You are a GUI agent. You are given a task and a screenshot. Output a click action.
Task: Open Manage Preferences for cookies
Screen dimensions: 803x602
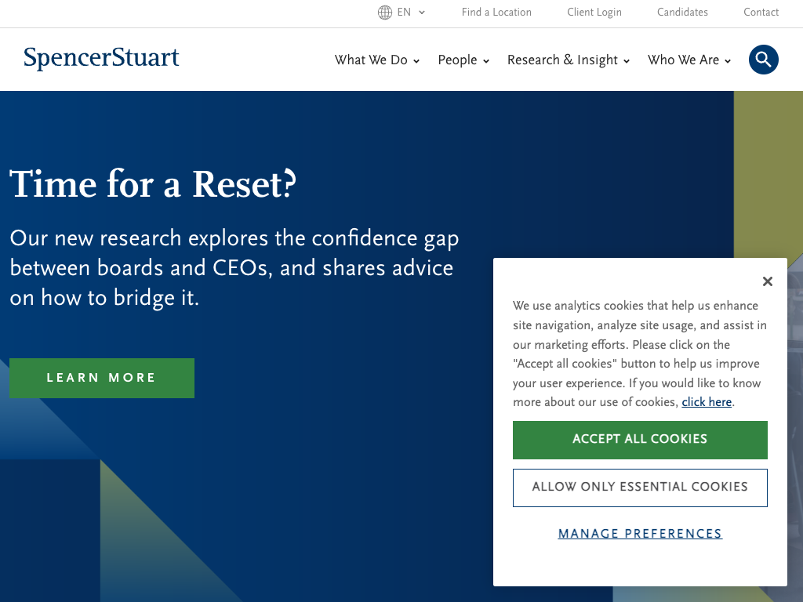pos(640,534)
